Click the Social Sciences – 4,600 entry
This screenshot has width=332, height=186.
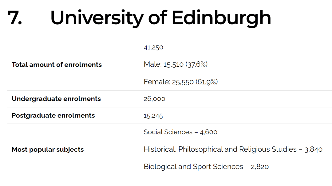tap(180, 132)
